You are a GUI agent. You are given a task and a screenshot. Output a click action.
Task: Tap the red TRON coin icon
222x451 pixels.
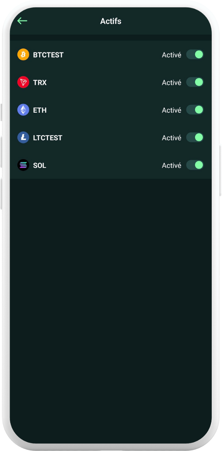pos(23,82)
